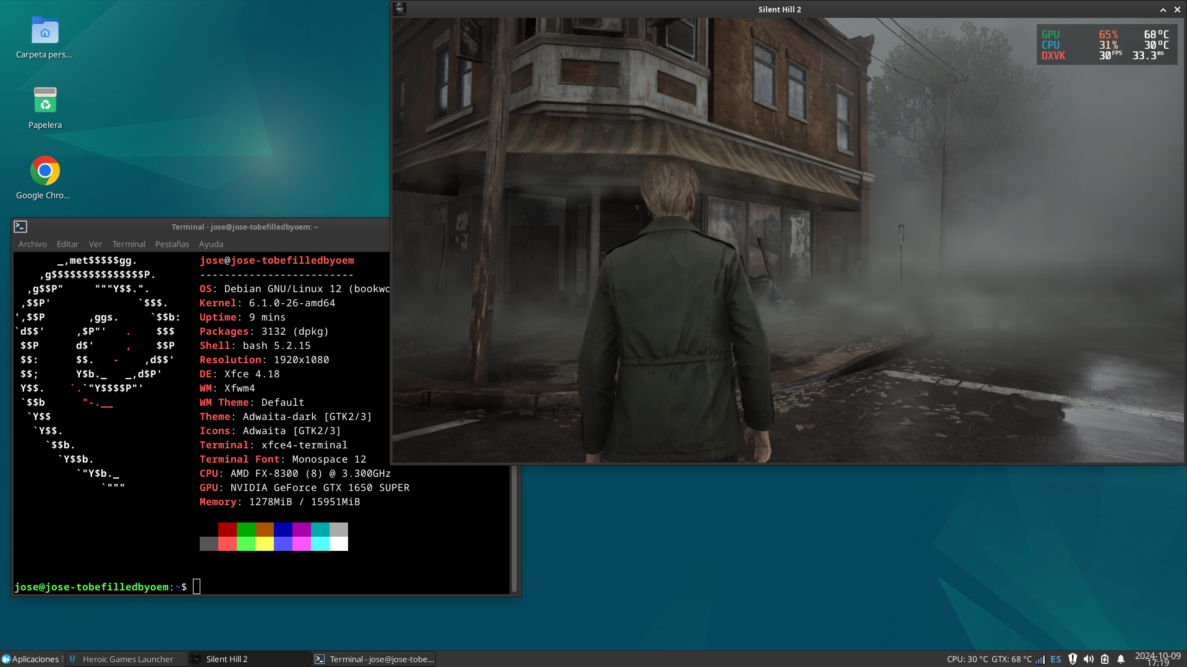Click the 'Packages: 3132 (dpkg)' line
Image resolution: width=1187 pixels, height=667 pixels.
pyautogui.click(x=264, y=331)
